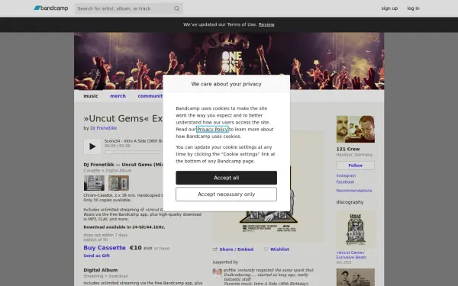The image size is (458, 286).
Task: Click the 121 Crew band name
Action: pos(348,149)
